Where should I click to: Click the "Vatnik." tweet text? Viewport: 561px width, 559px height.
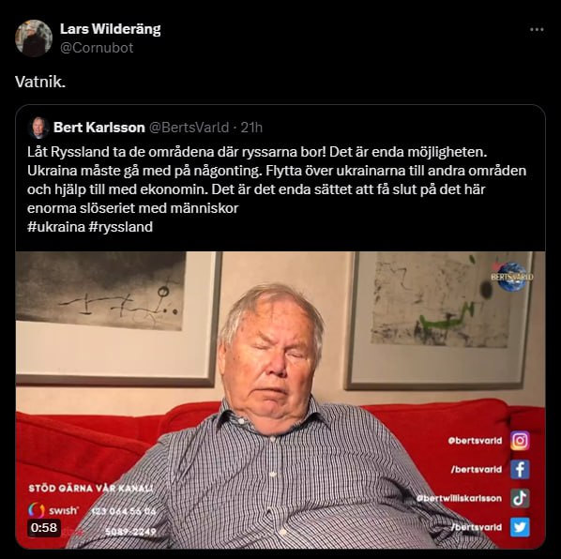40,82
